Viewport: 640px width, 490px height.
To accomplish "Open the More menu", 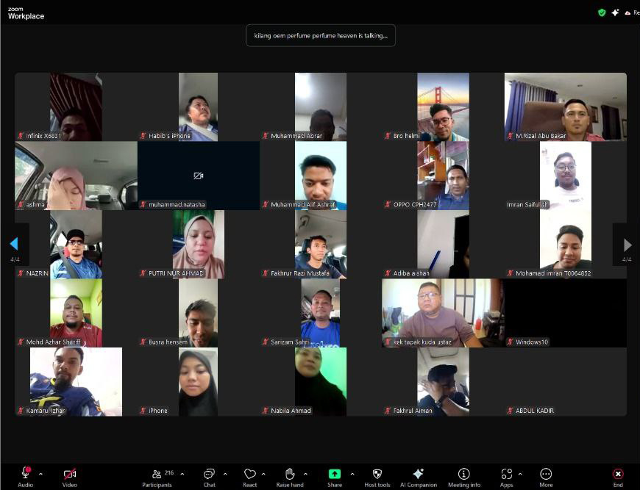I will [546, 475].
